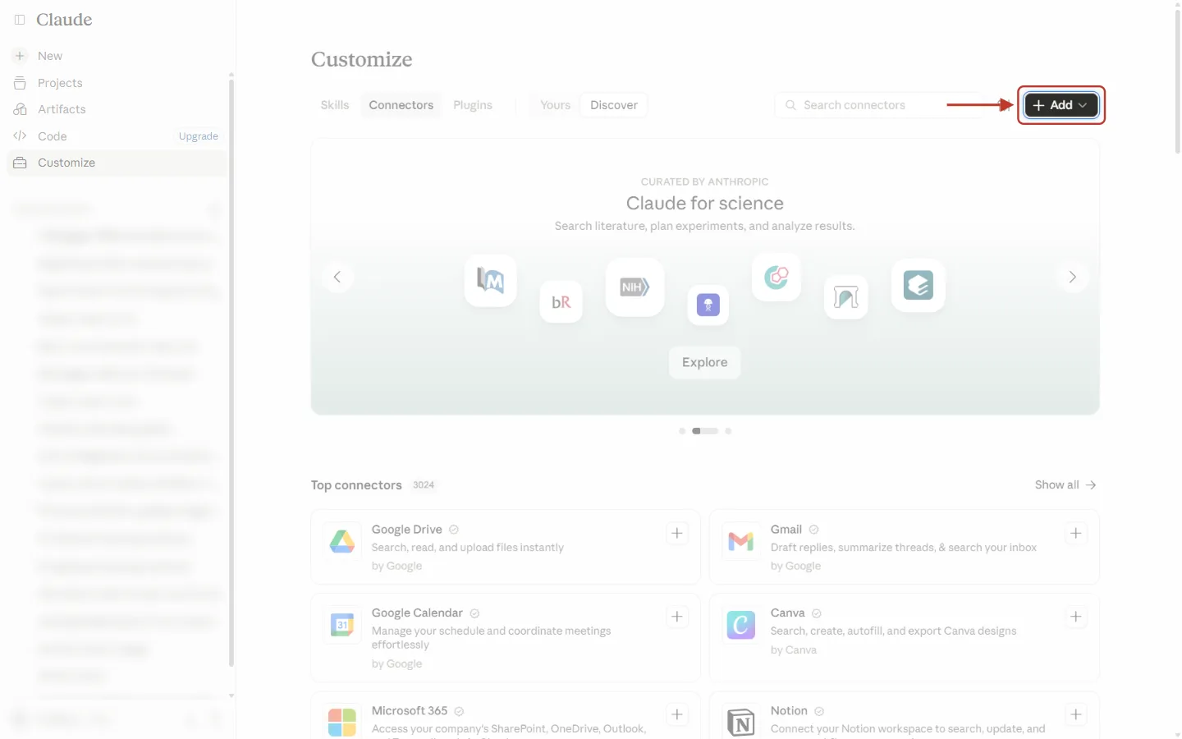Click the Claude for science heading
The image size is (1182, 739).
[x=705, y=204]
